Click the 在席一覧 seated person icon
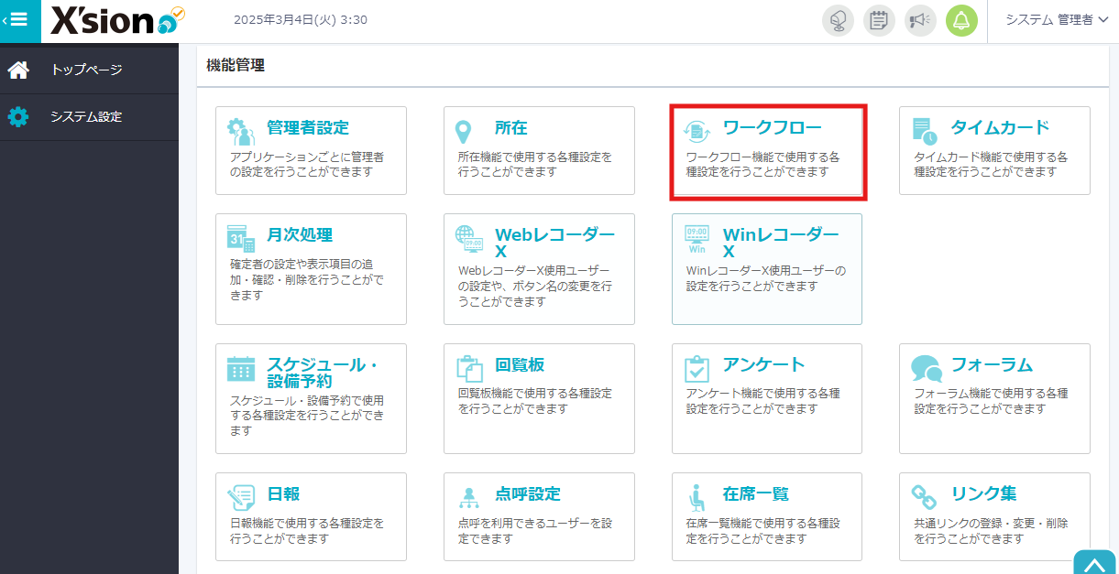 [697, 498]
